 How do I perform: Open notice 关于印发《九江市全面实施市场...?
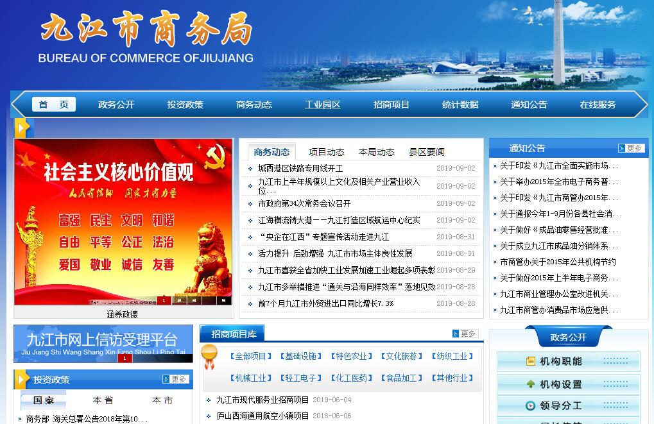[x=558, y=165]
